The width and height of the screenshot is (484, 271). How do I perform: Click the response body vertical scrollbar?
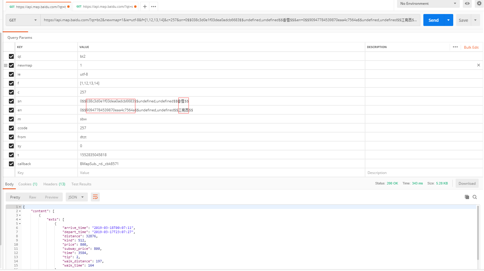(478, 233)
